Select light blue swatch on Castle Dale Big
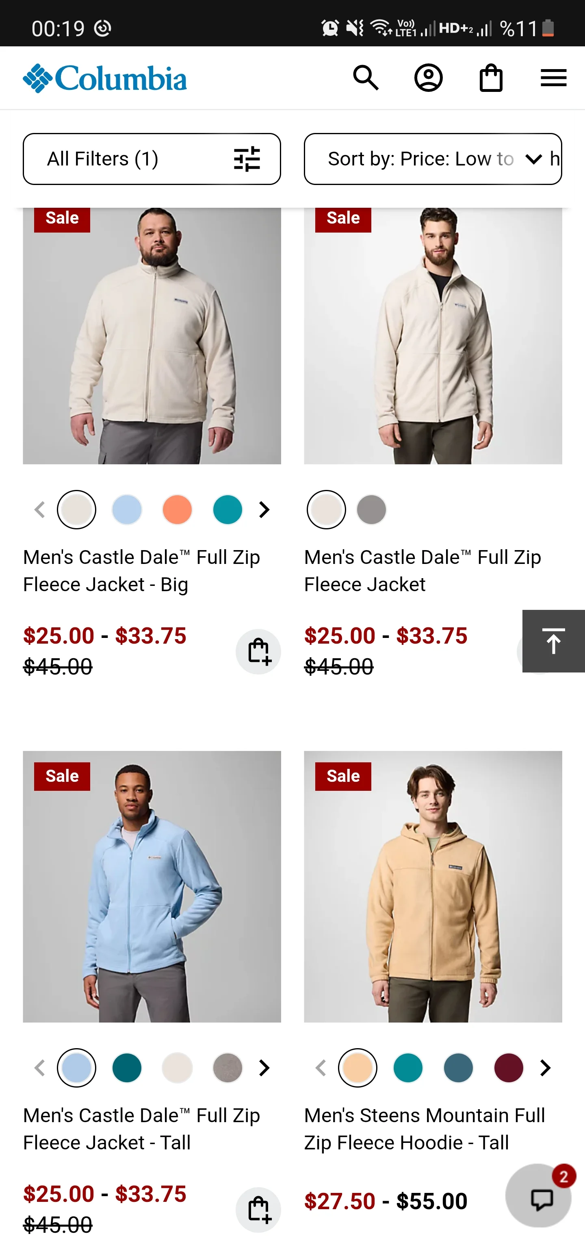Viewport: 585px width, 1236px height. [x=127, y=509]
